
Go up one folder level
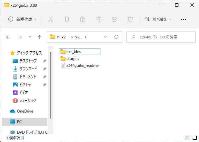coord(39,37)
